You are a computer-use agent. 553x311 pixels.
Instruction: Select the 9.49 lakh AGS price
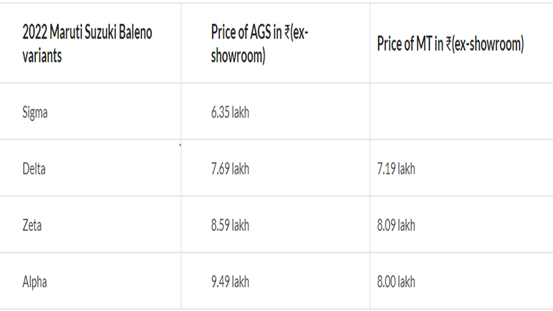pyautogui.click(x=230, y=282)
